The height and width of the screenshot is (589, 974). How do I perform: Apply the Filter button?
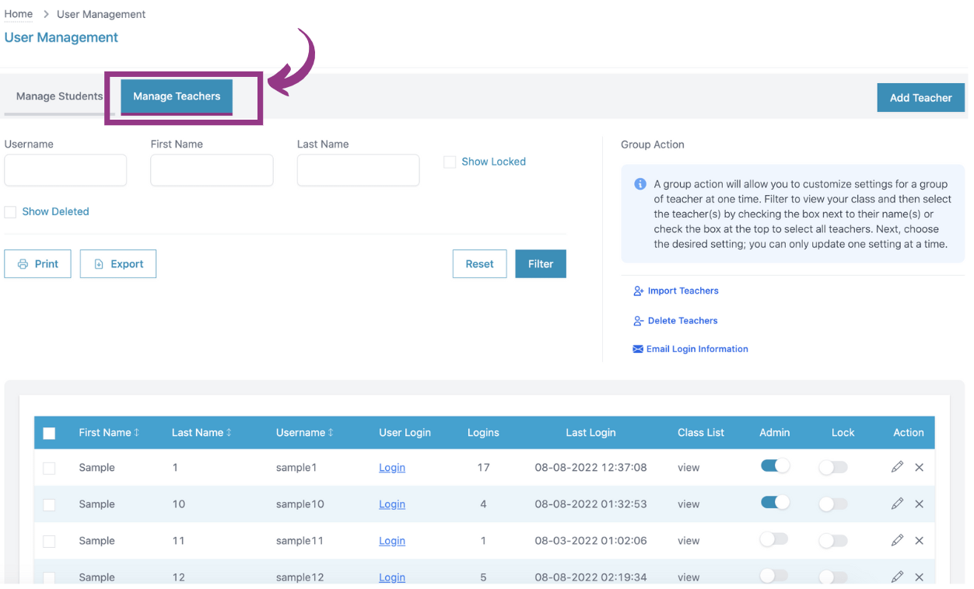click(x=541, y=263)
